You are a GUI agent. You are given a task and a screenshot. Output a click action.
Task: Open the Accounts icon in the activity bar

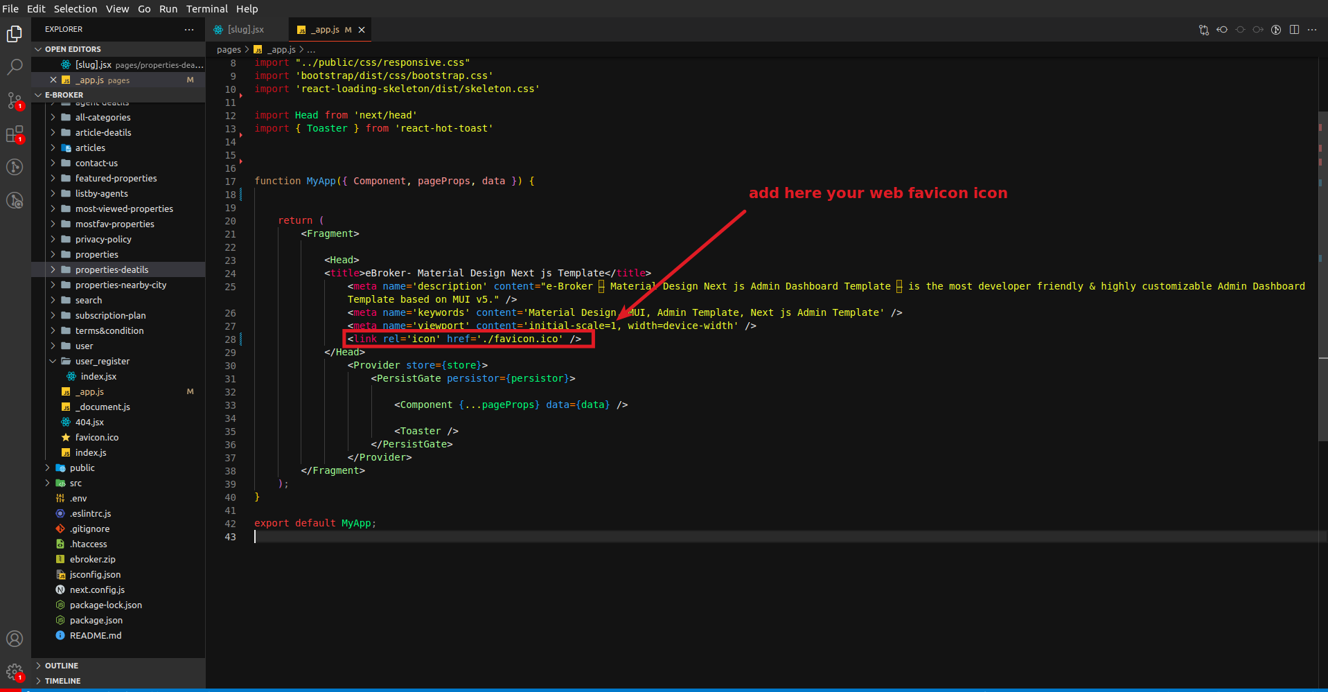point(15,639)
